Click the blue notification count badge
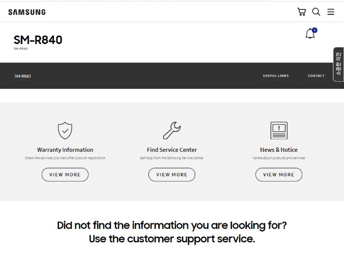 [x=315, y=30]
